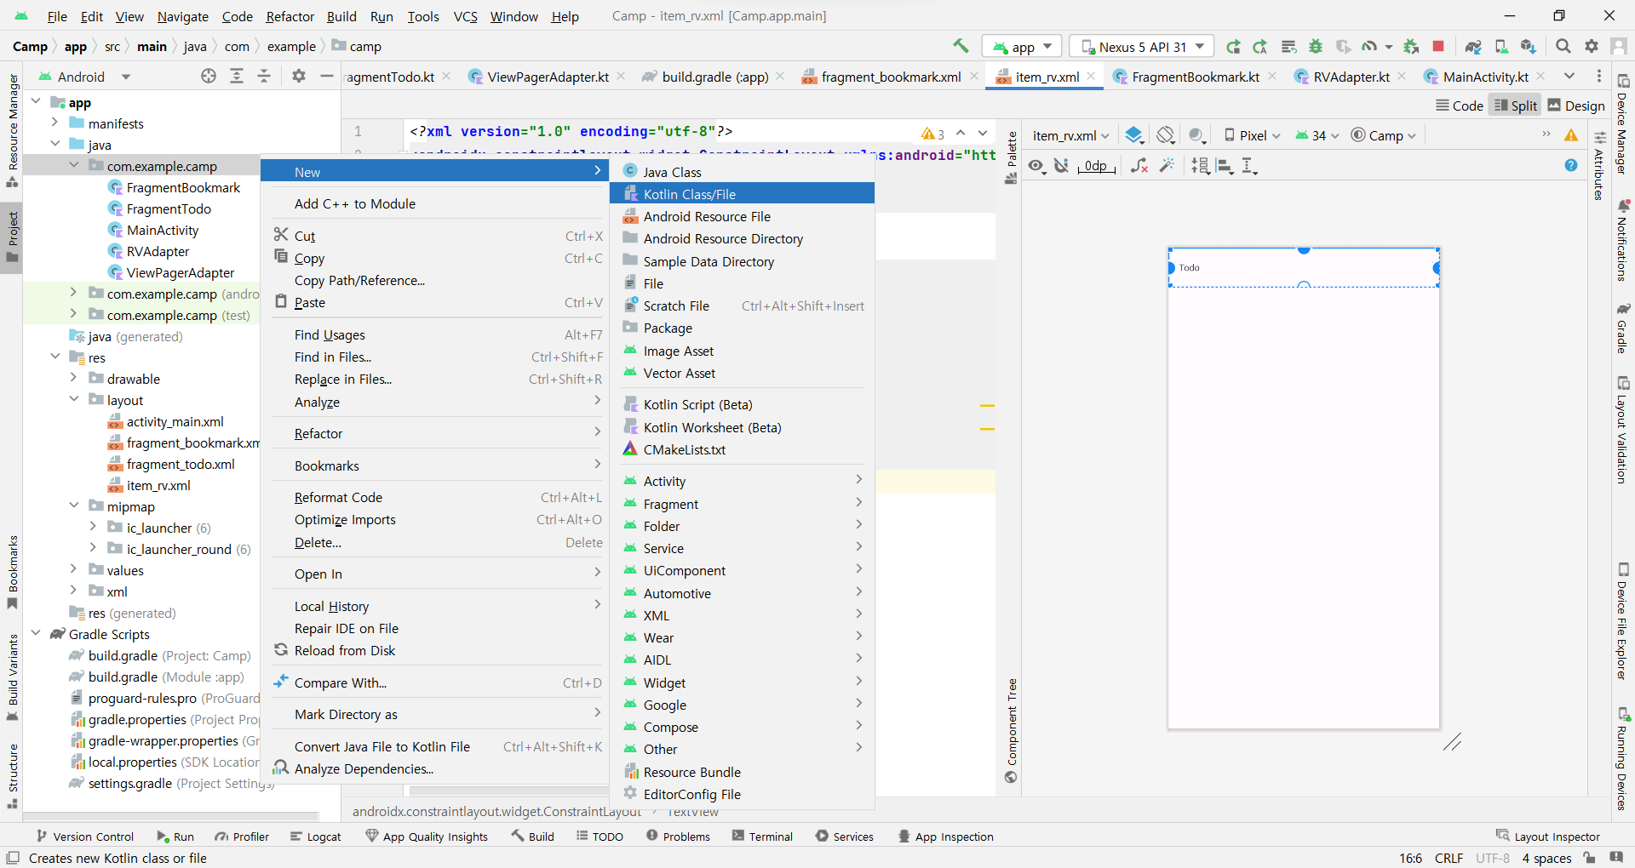Close the FragmentBookmark.kt editor tab
This screenshot has height=868, width=1635.
pyautogui.click(x=1271, y=77)
